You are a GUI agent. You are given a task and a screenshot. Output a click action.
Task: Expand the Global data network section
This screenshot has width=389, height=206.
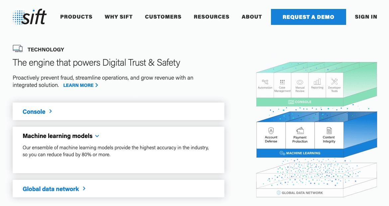(x=54, y=189)
